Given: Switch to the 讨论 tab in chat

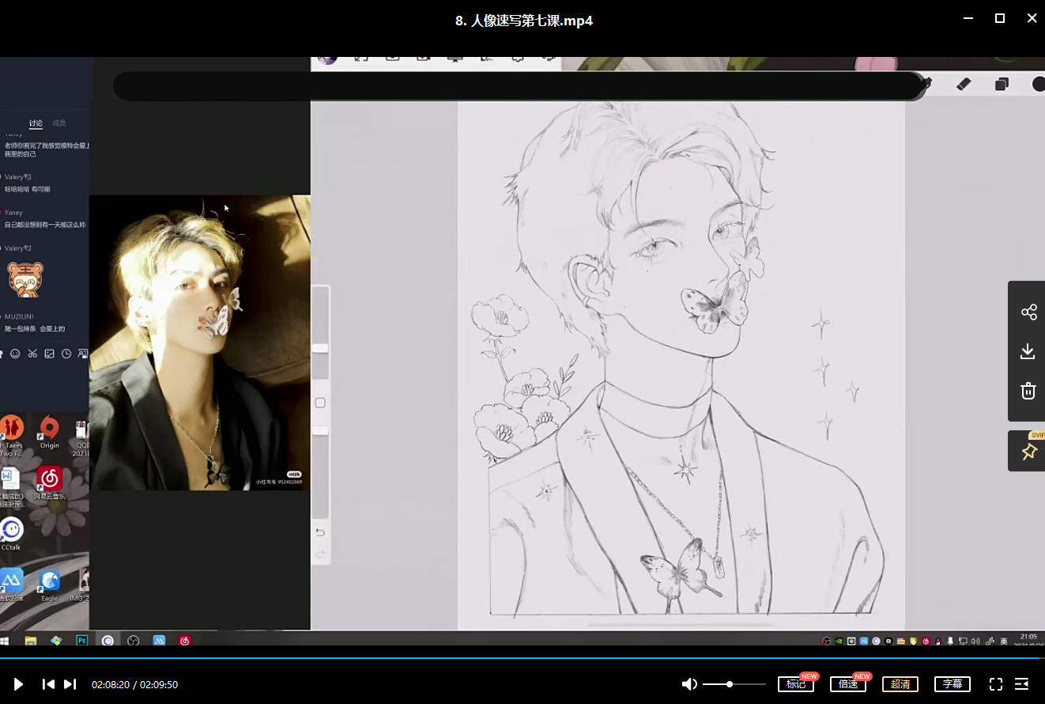Looking at the screenshot, I should click(x=36, y=123).
